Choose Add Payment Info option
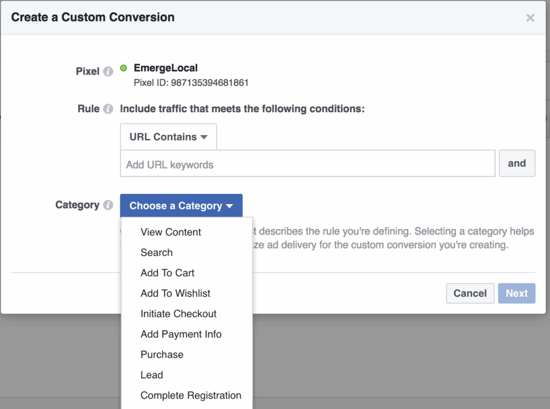 point(181,334)
